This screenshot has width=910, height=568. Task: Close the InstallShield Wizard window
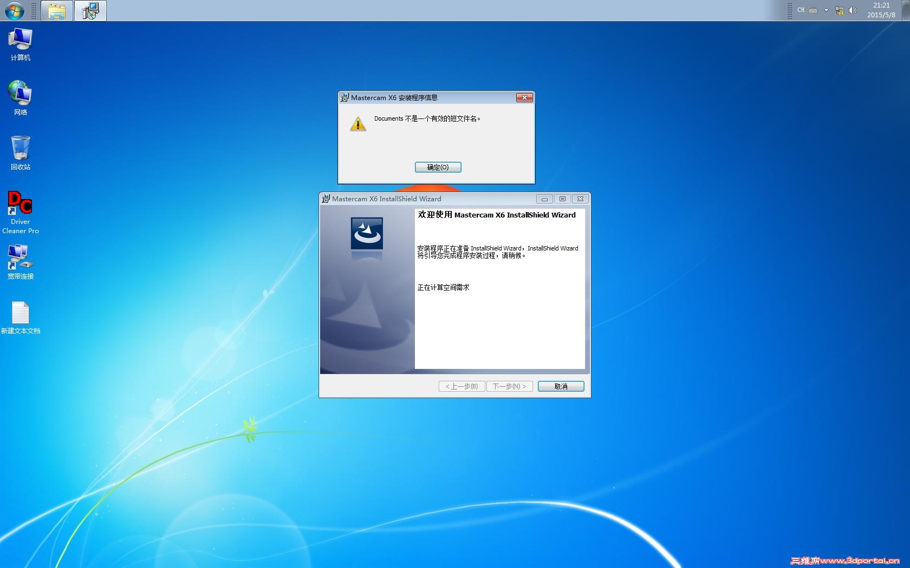580,199
